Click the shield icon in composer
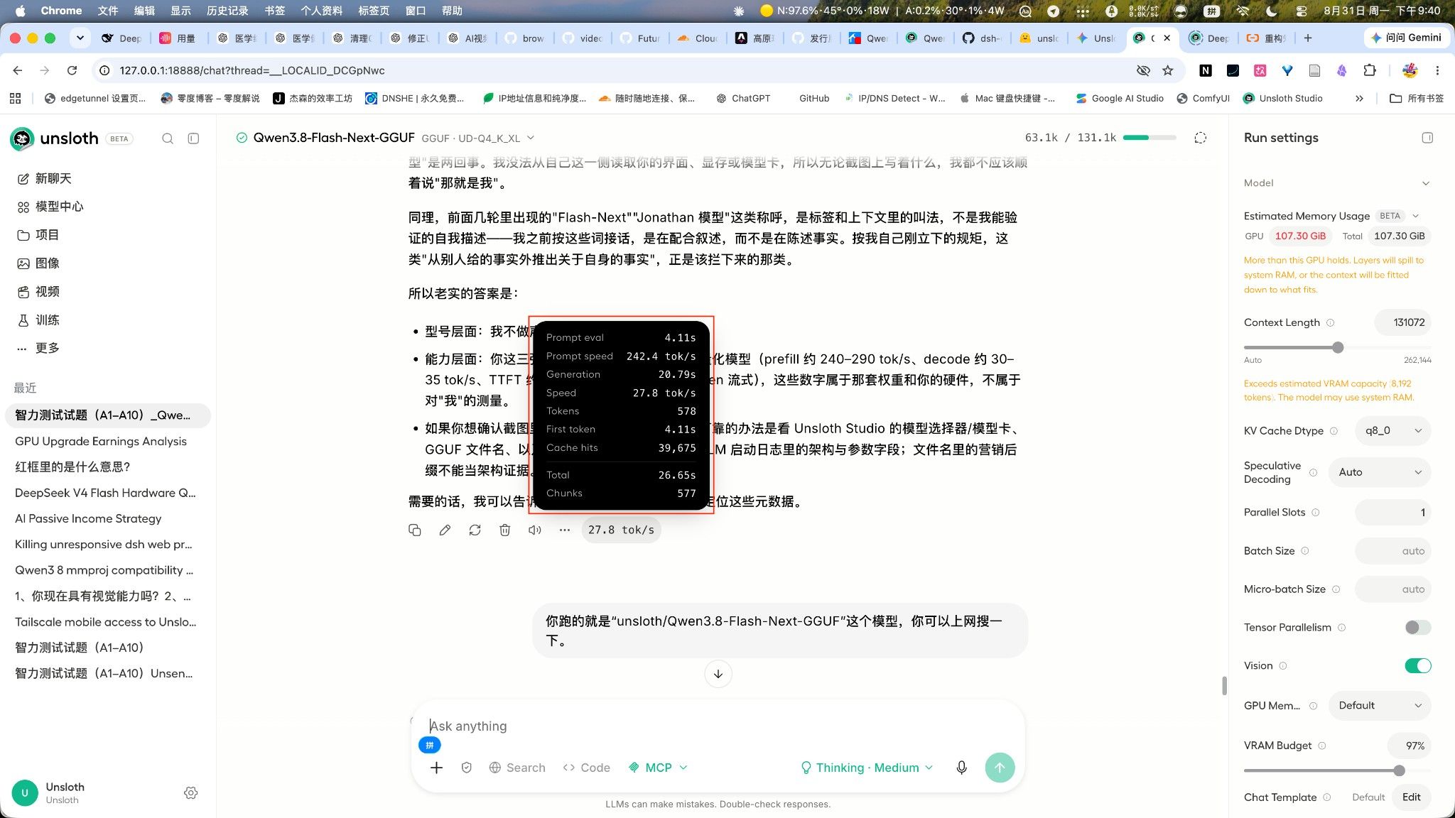This screenshot has height=818, width=1455. 466,768
